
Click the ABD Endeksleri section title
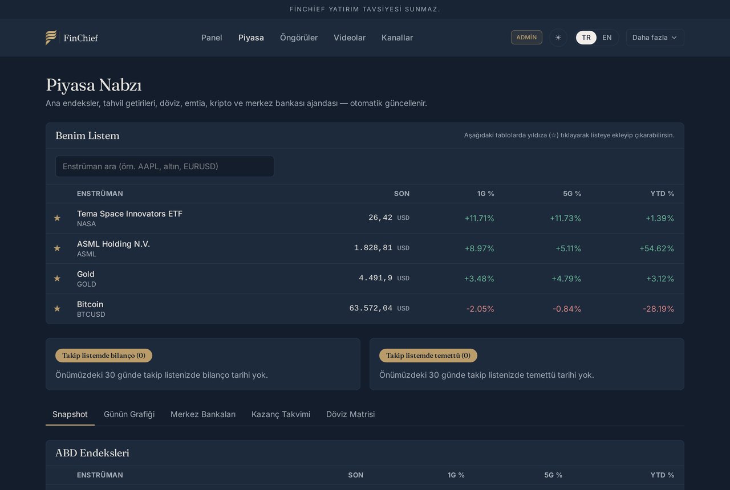click(x=92, y=453)
